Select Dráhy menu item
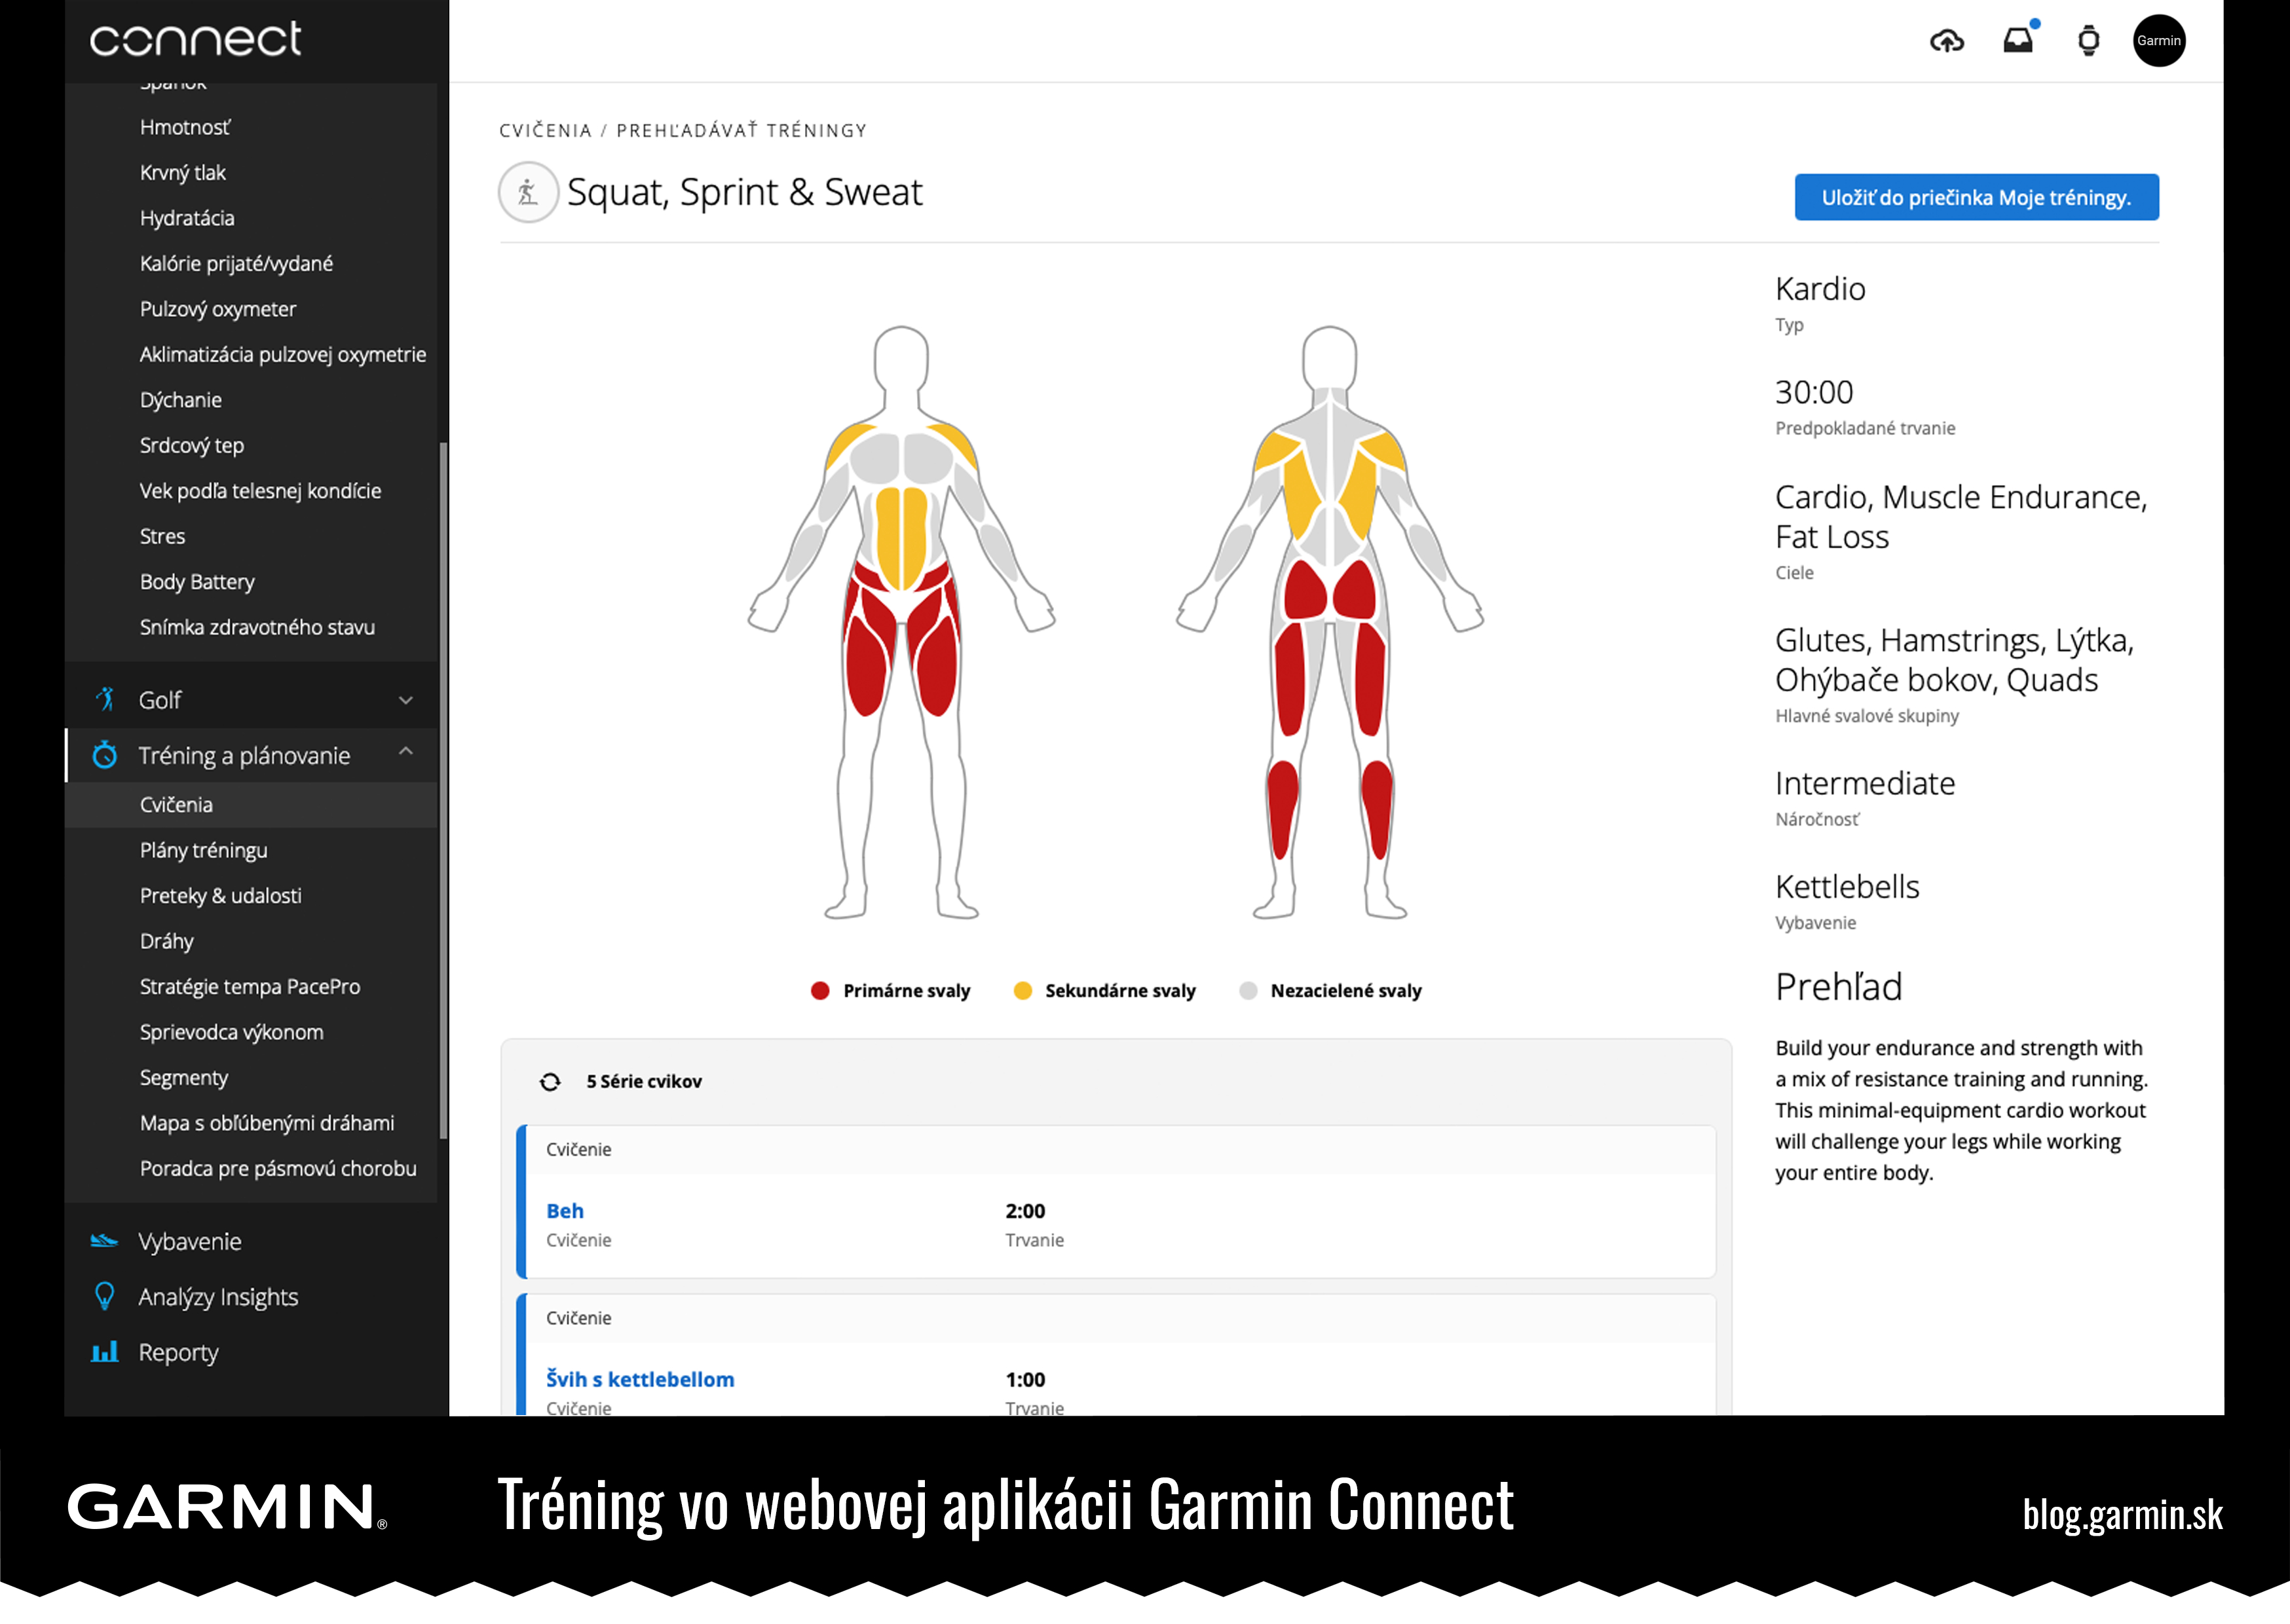The image size is (2290, 1624). point(167,941)
